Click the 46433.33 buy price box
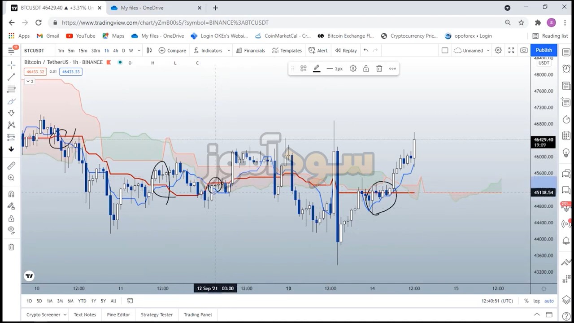The width and height of the screenshot is (574, 323). click(x=71, y=72)
